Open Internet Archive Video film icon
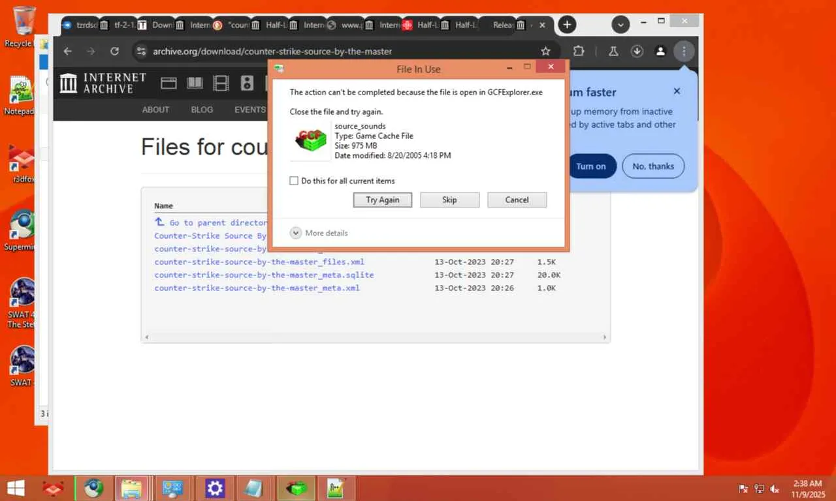Screen dimensions: 836x501 [x=221, y=83]
